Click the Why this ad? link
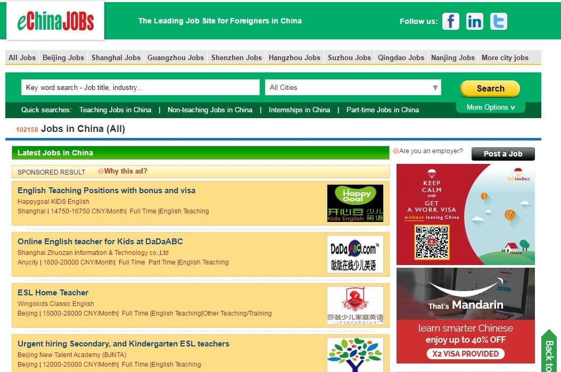This screenshot has width=561, height=372. click(126, 171)
